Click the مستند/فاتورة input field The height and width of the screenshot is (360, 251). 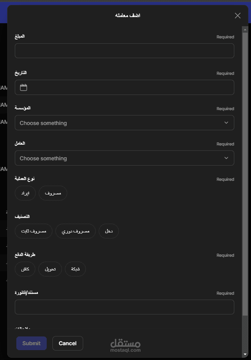tap(125, 307)
